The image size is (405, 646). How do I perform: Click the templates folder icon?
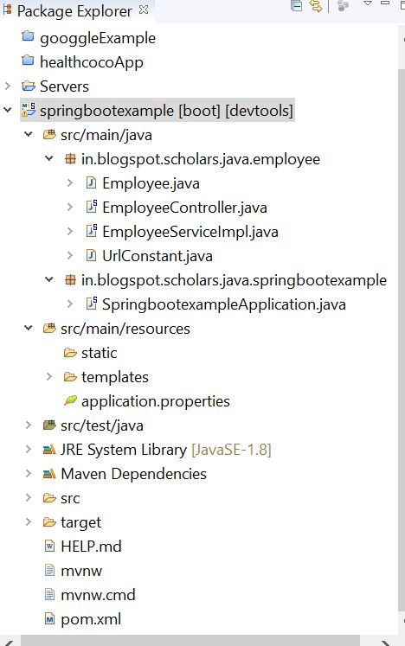pos(70,377)
